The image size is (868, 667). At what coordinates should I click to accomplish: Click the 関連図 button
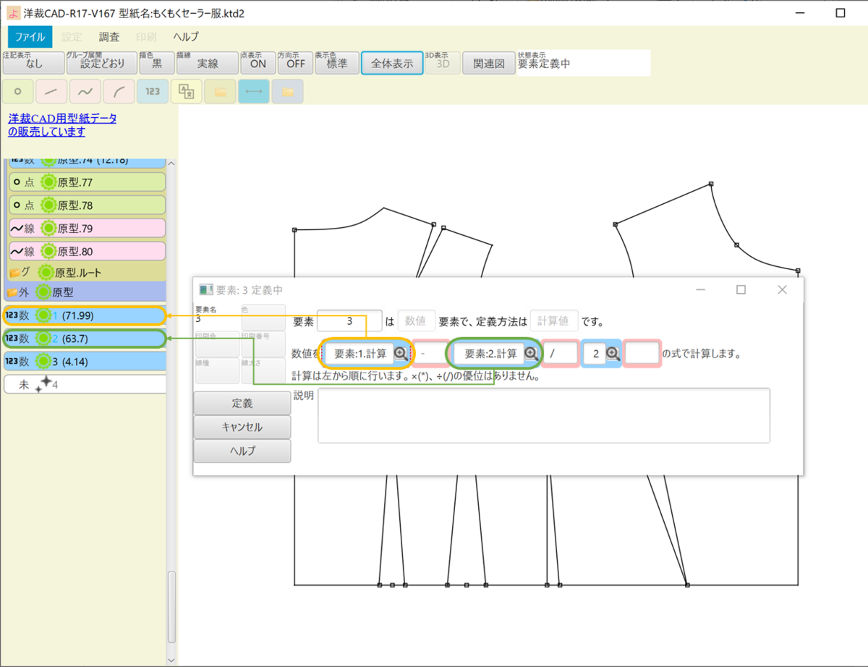489,62
